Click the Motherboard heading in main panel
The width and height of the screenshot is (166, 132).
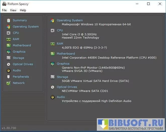(66, 54)
